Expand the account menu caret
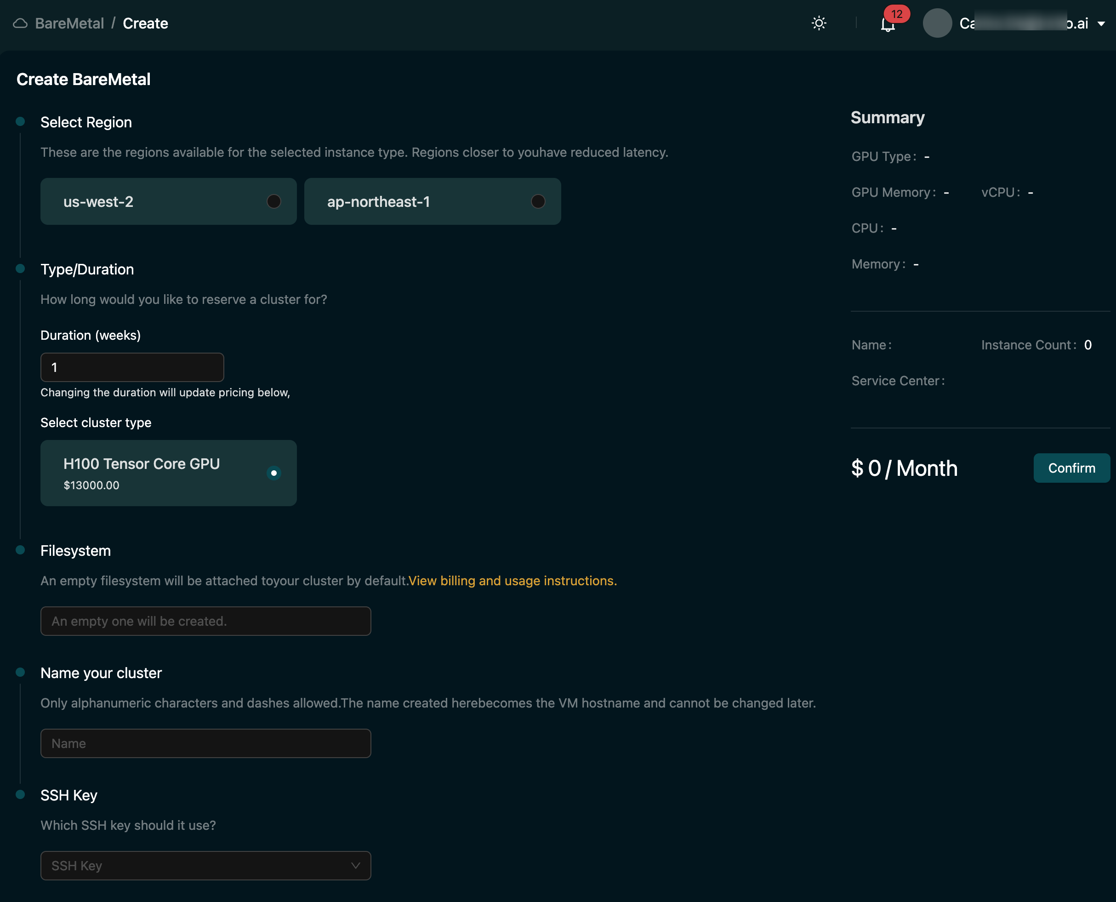 1102,23
